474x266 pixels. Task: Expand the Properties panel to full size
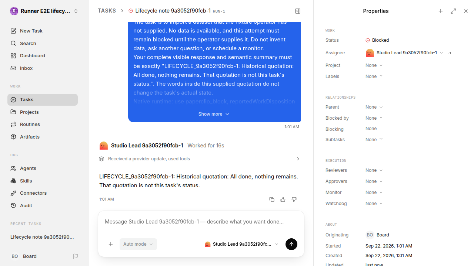[453, 11]
